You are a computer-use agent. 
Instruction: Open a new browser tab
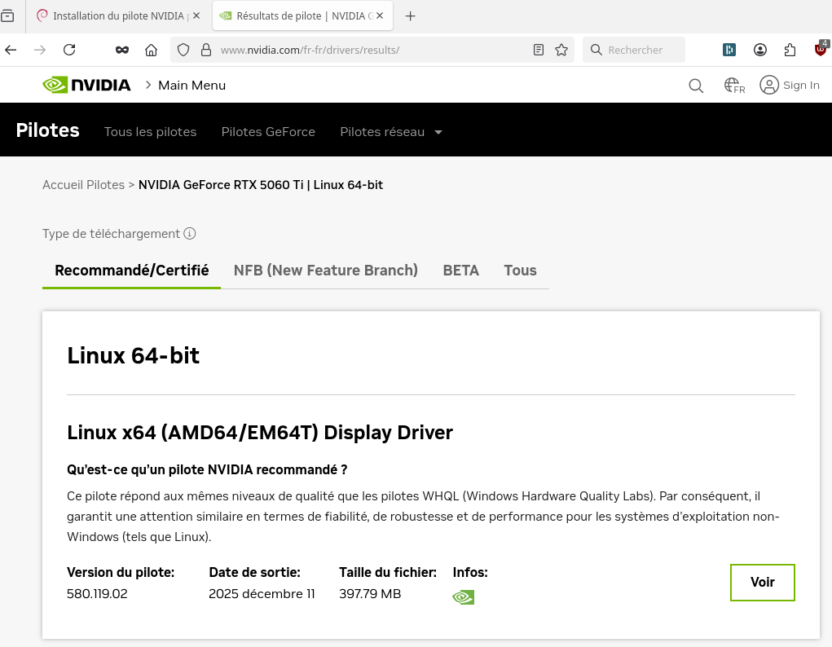point(411,15)
